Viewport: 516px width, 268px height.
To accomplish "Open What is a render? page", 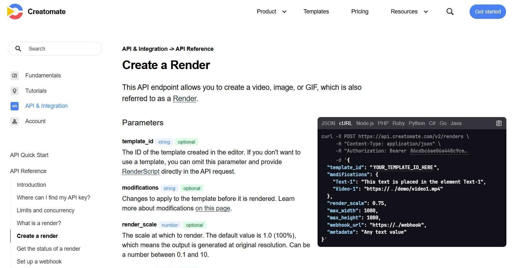I will 39,223.
